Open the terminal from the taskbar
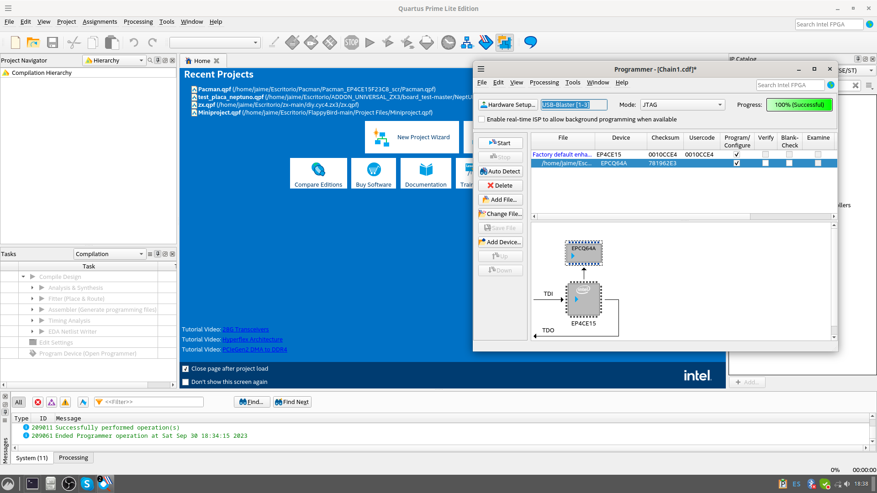877x493 pixels. pos(32,483)
